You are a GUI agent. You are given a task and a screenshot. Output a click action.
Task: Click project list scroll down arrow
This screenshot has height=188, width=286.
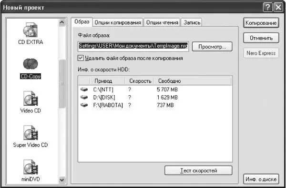pyautogui.click(x=62, y=180)
